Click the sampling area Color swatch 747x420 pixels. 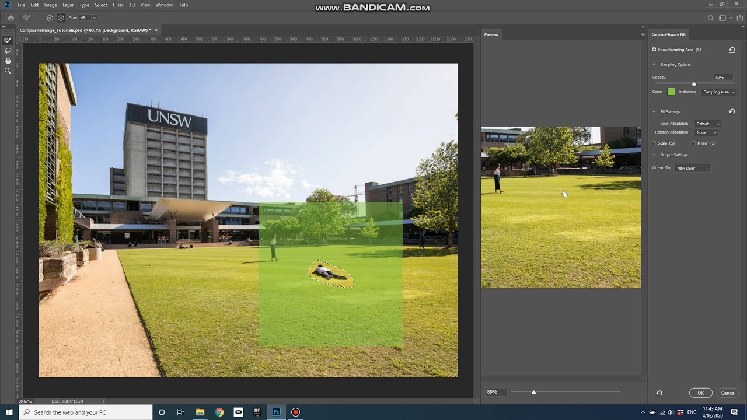[671, 92]
